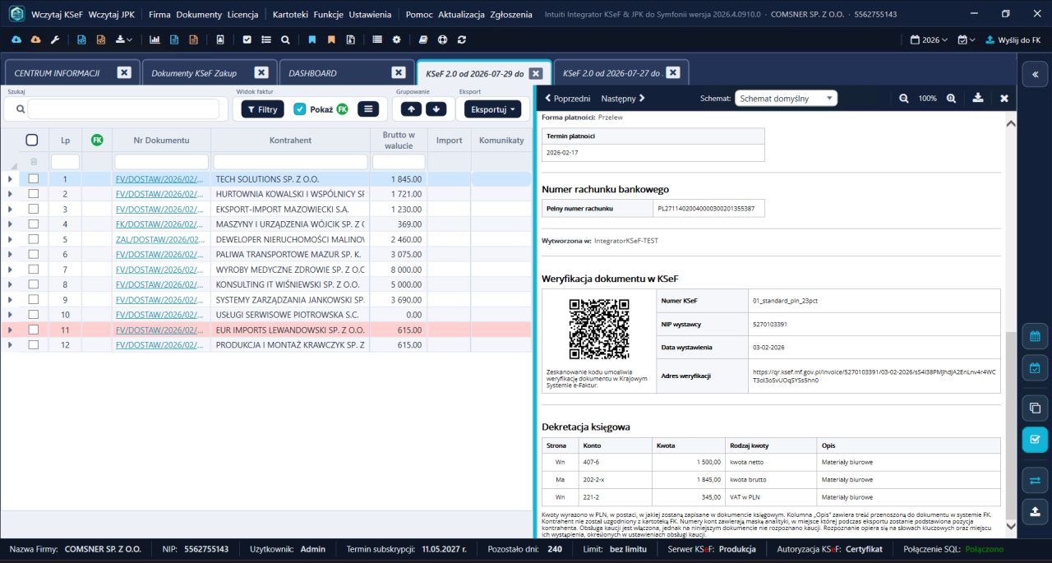This screenshot has width=1052, height=563.
Task: Open the ZAL/DOSTAW/2026/02 document link
Action: pos(160,239)
